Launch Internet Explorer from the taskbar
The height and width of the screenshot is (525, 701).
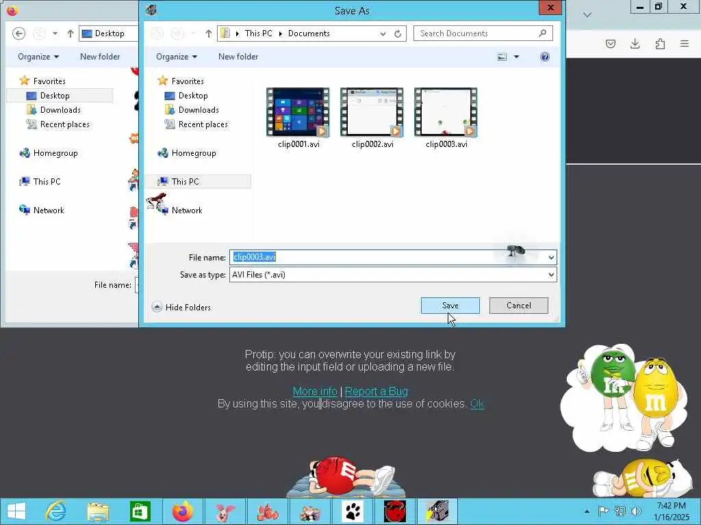tap(56, 511)
